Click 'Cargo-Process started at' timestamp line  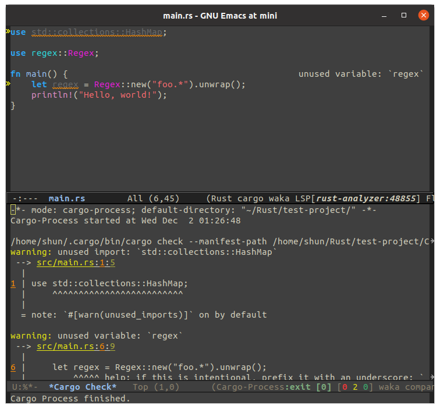tap(126, 220)
